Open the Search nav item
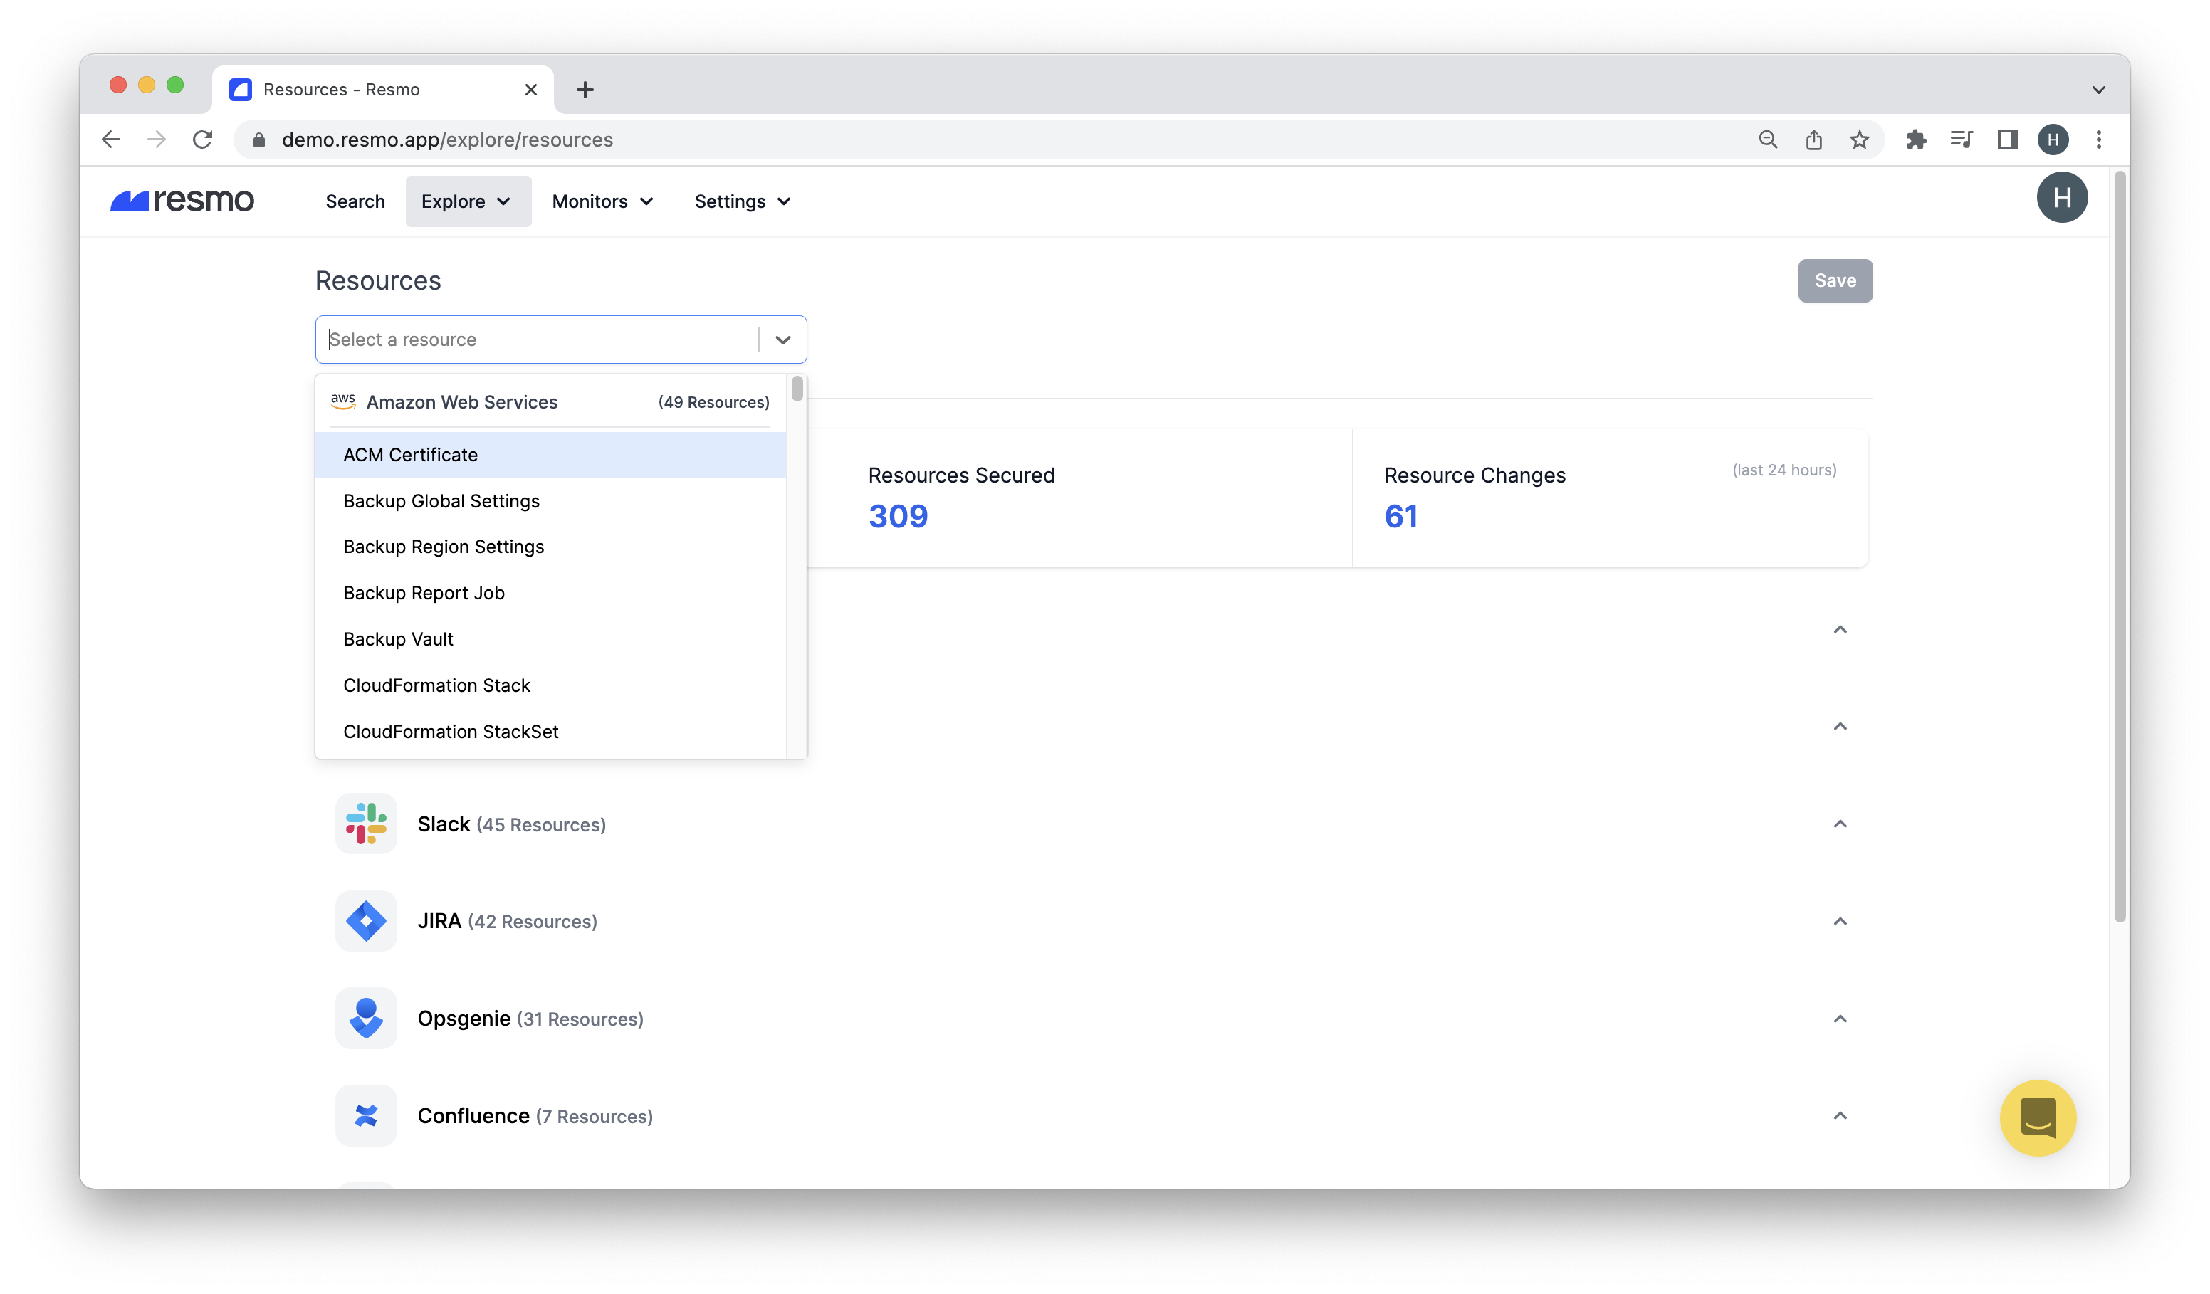 (355, 201)
